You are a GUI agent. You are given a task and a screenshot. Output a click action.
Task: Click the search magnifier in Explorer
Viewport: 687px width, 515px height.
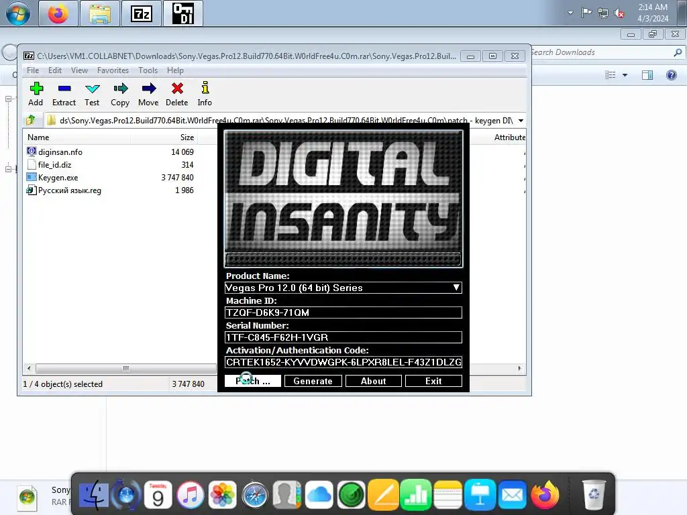click(678, 52)
